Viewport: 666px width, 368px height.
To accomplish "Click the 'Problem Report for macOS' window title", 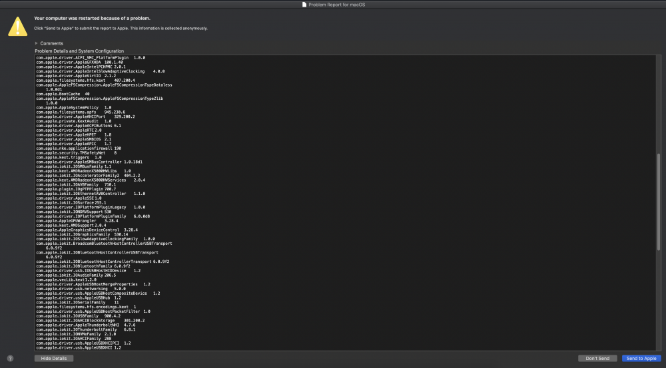I will tap(337, 5).
